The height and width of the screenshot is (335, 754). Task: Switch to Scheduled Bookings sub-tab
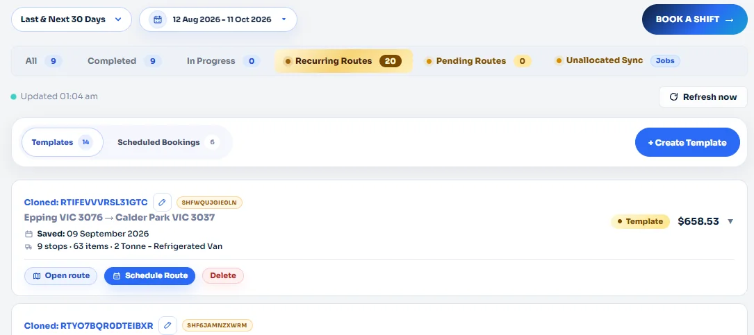pyautogui.click(x=168, y=142)
